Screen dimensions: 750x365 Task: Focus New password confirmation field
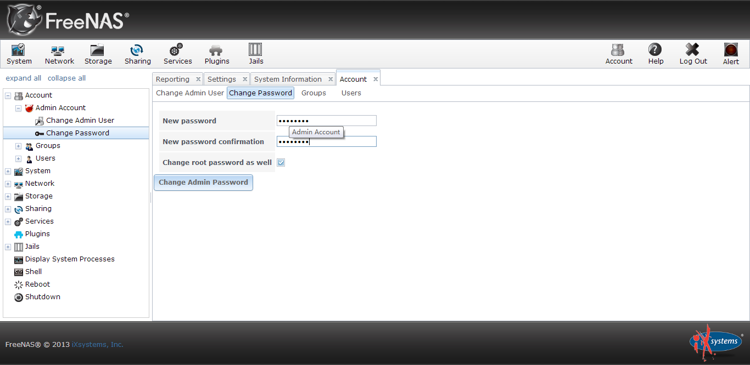point(326,141)
